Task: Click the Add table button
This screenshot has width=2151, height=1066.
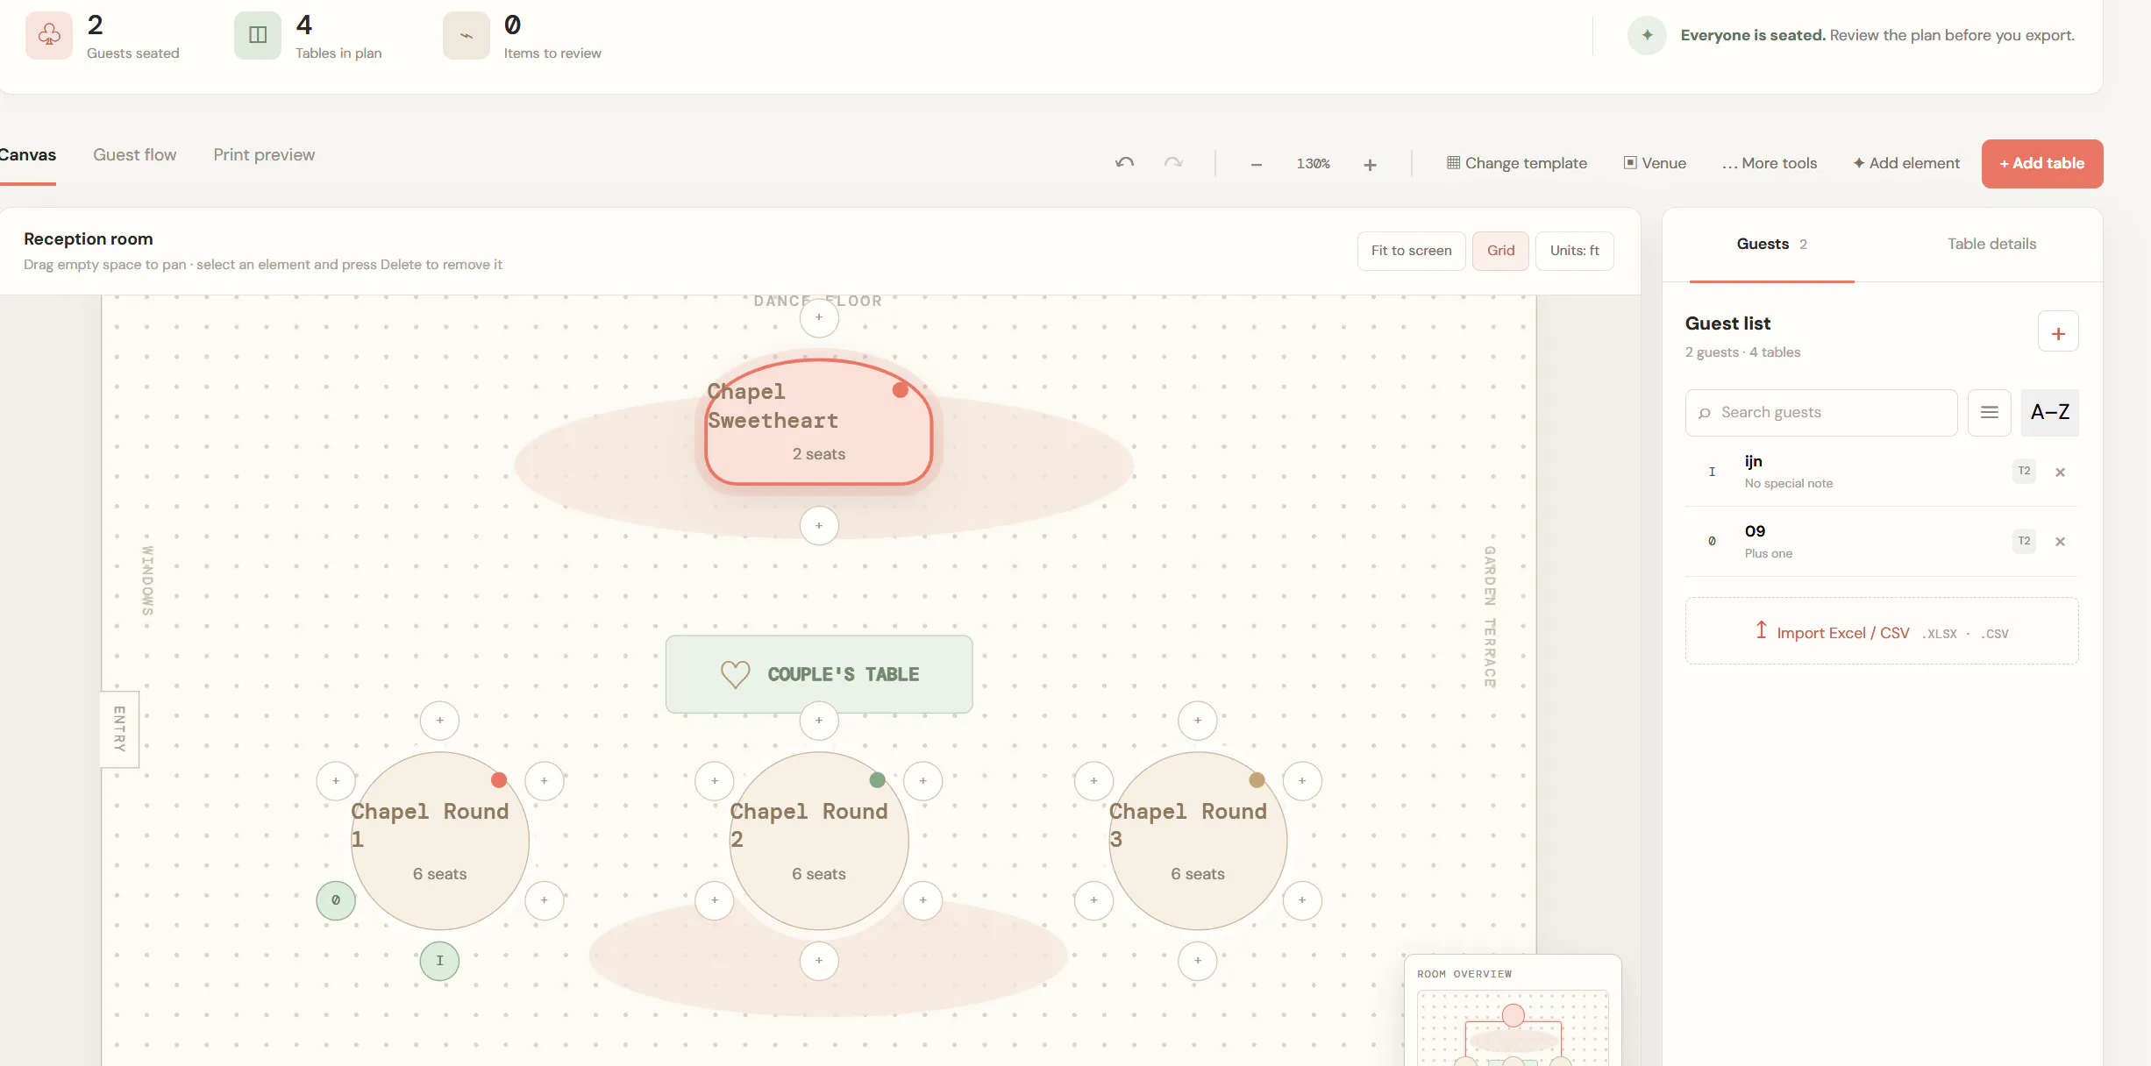Action: coord(2042,164)
